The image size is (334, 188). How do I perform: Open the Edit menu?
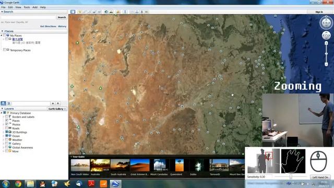pyautogui.click(x=10, y=7)
